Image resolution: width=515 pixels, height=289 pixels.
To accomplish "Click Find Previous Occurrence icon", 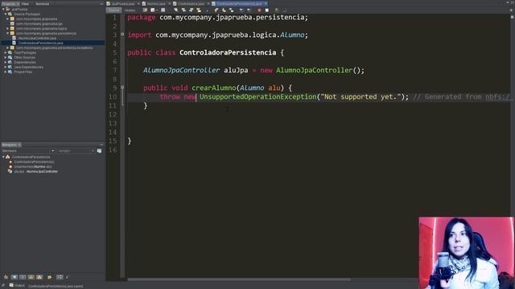I will (183, 10).
